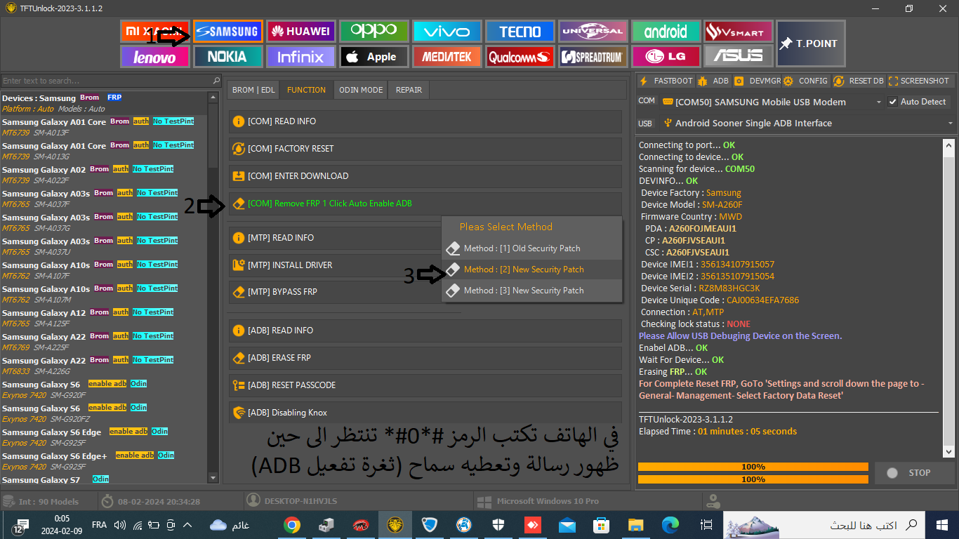Select the Samsung brand button
Viewport: 959px width, 539px height.
pos(227,32)
